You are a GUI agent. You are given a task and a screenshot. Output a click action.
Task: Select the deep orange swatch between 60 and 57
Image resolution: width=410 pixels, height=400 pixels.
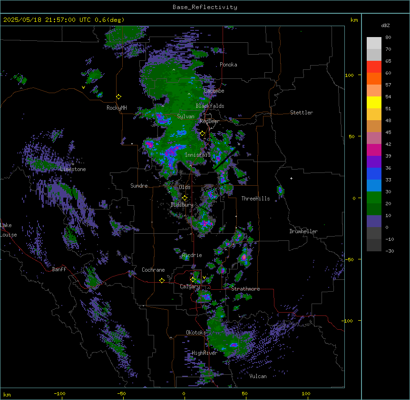(x=374, y=78)
